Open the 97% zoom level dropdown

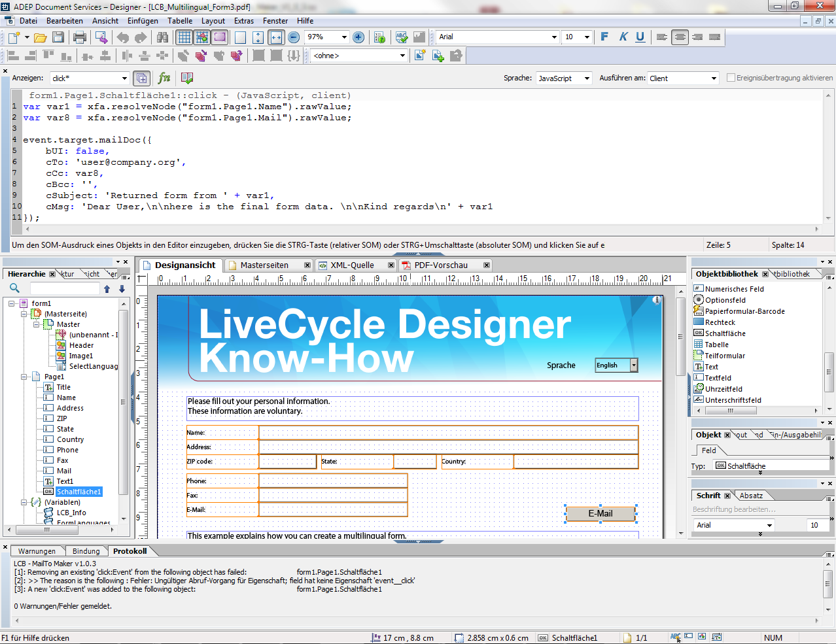[x=344, y=37]
